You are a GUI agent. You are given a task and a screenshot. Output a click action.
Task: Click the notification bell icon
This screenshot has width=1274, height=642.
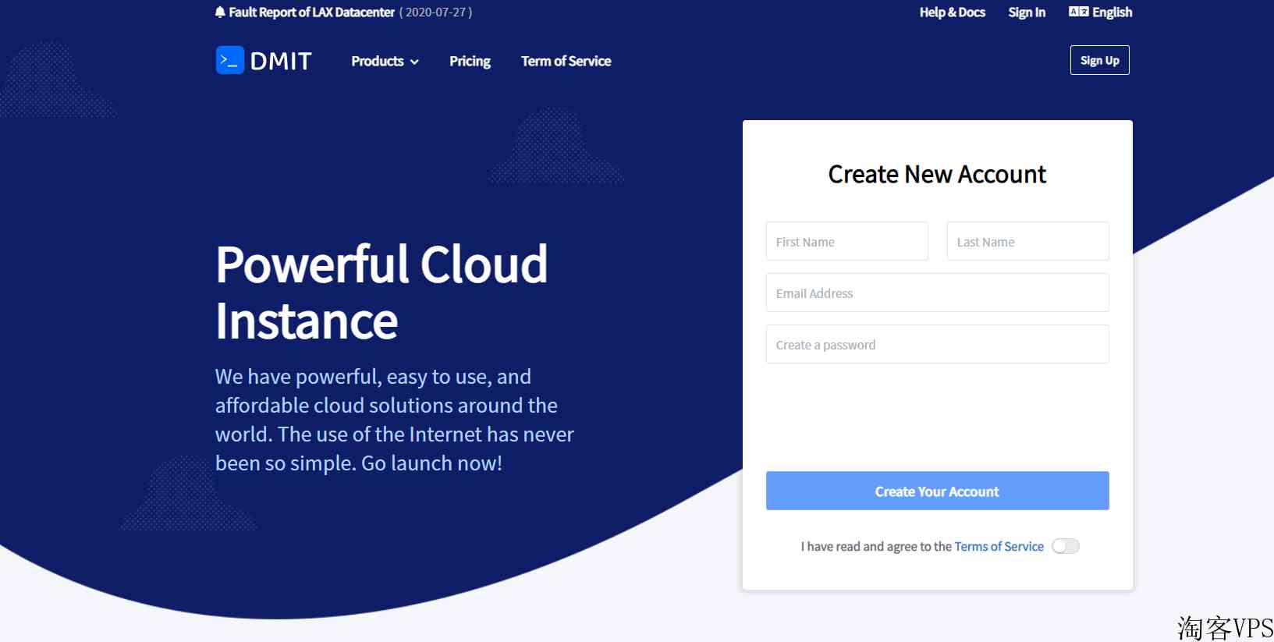220,12
